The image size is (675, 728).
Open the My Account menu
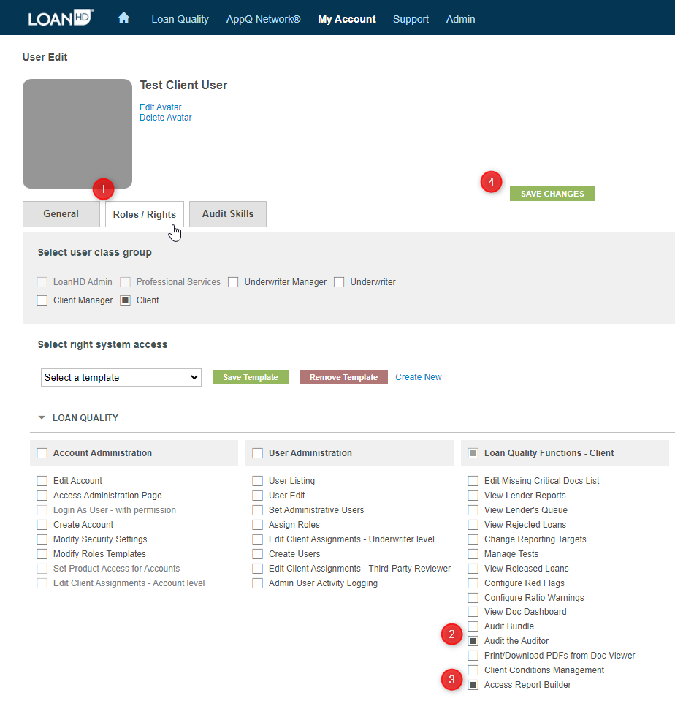[x=346, y=19]
